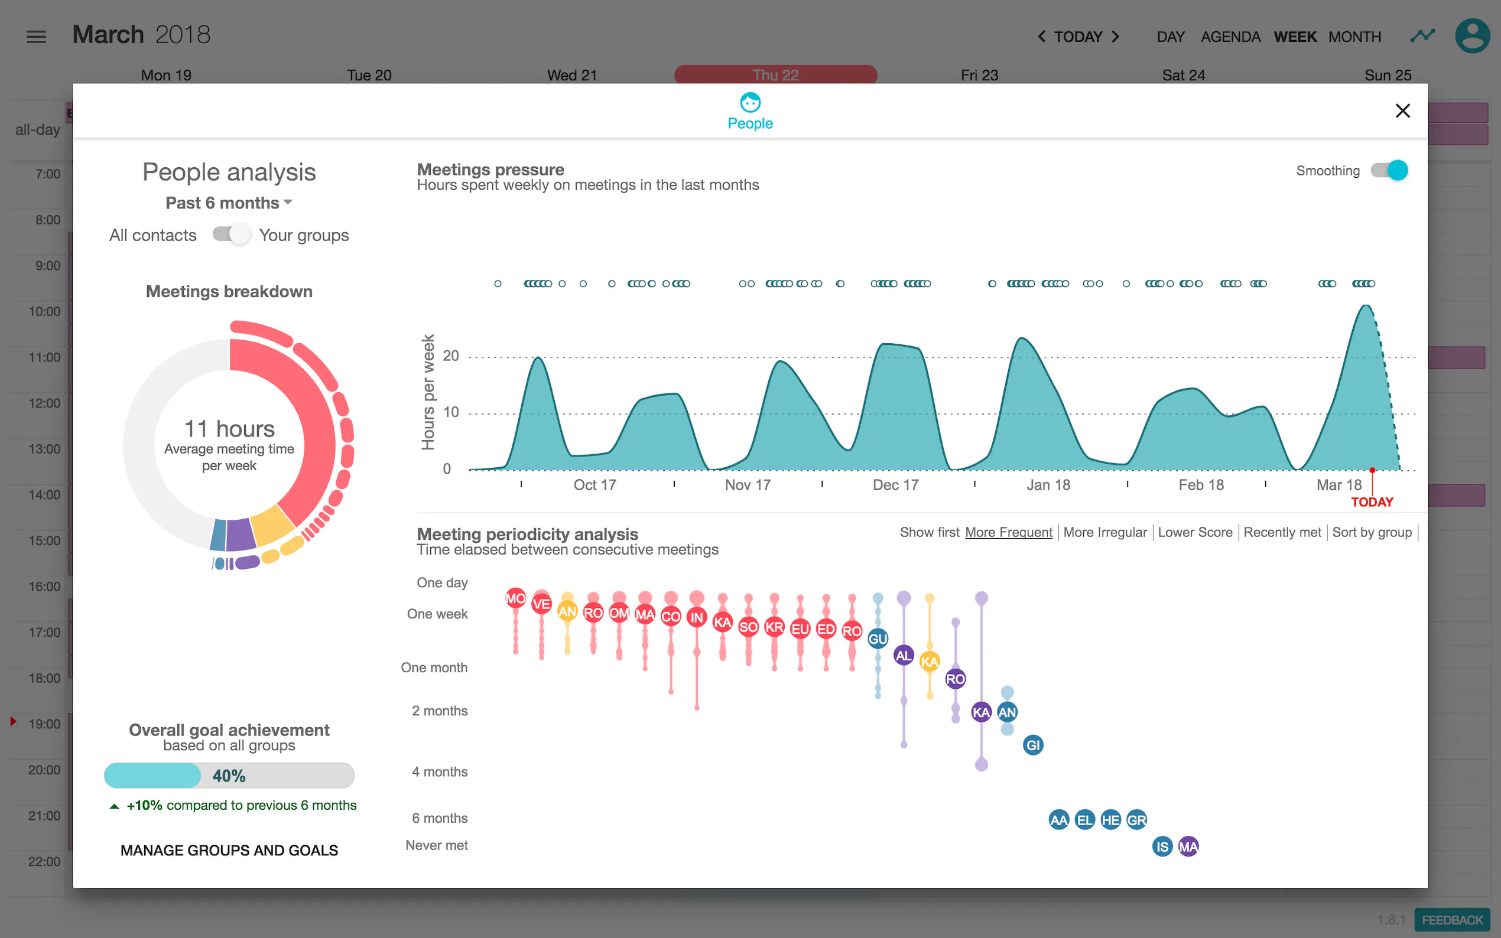Switch to DAY view

point(1170,37)
